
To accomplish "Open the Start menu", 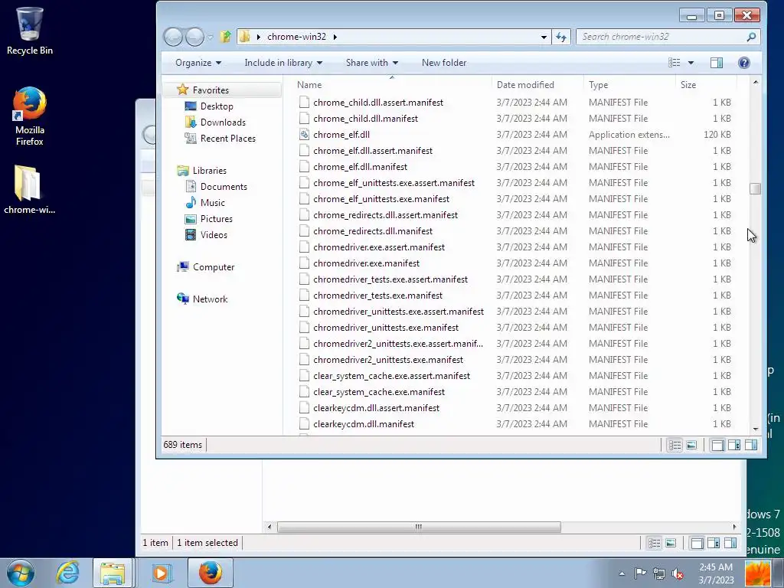I will pyautogui.click(x=20, y=573).
